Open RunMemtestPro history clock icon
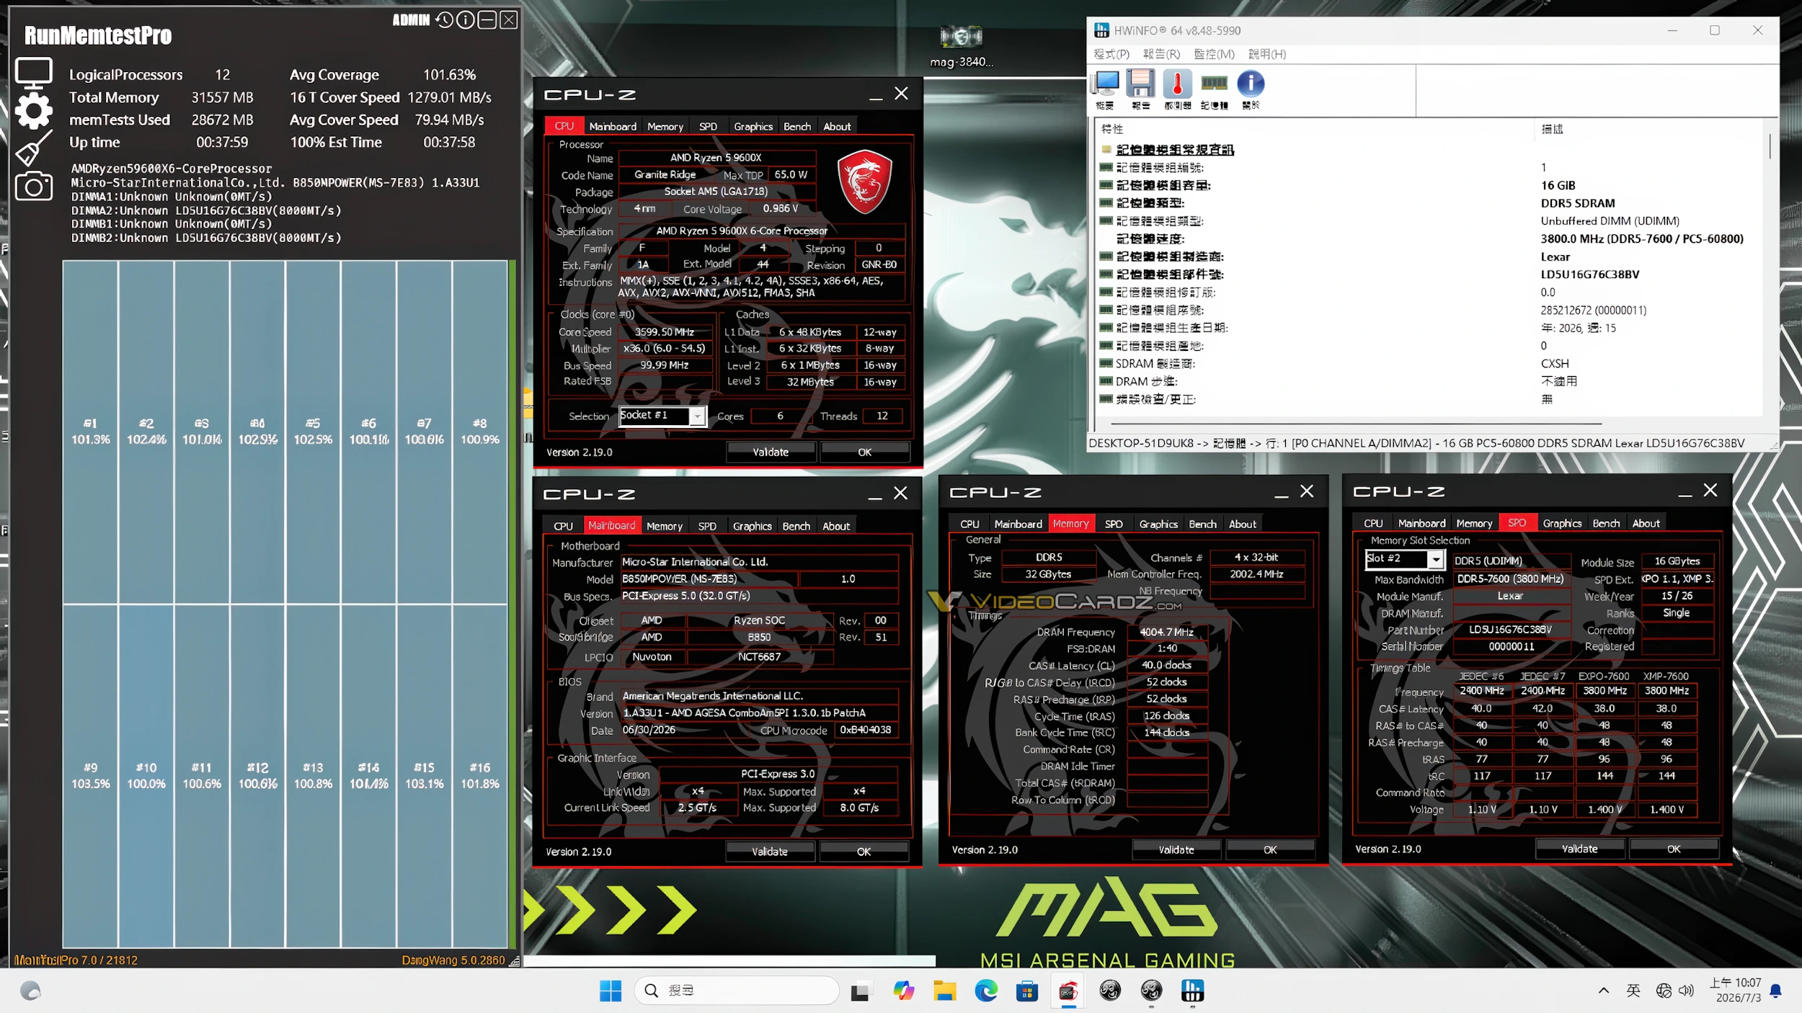 (445, 20)
